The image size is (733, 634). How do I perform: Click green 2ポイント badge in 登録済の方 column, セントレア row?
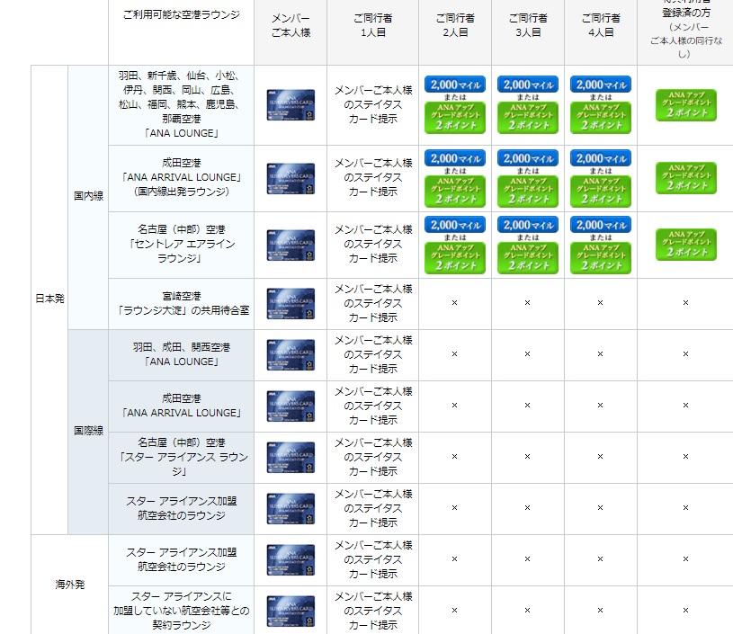click(686, 245)
